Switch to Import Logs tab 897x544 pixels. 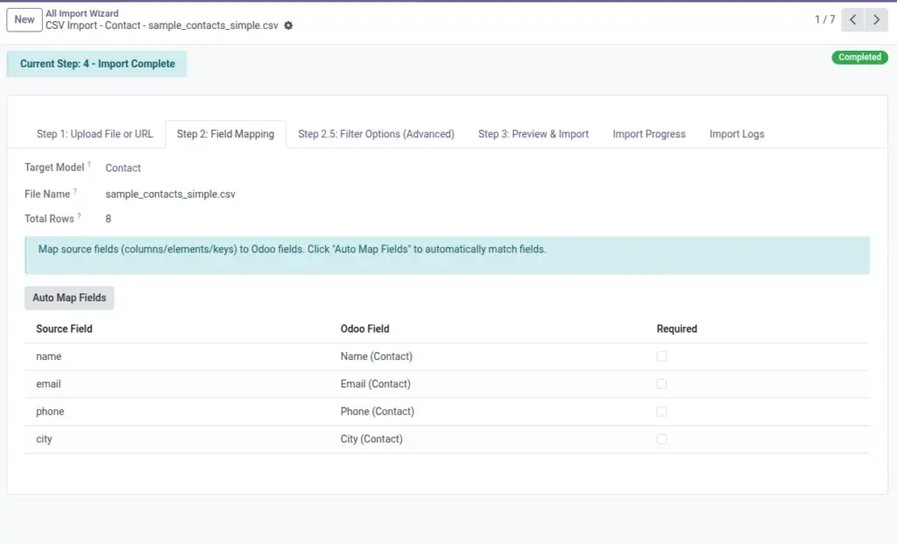click(737, 134)
